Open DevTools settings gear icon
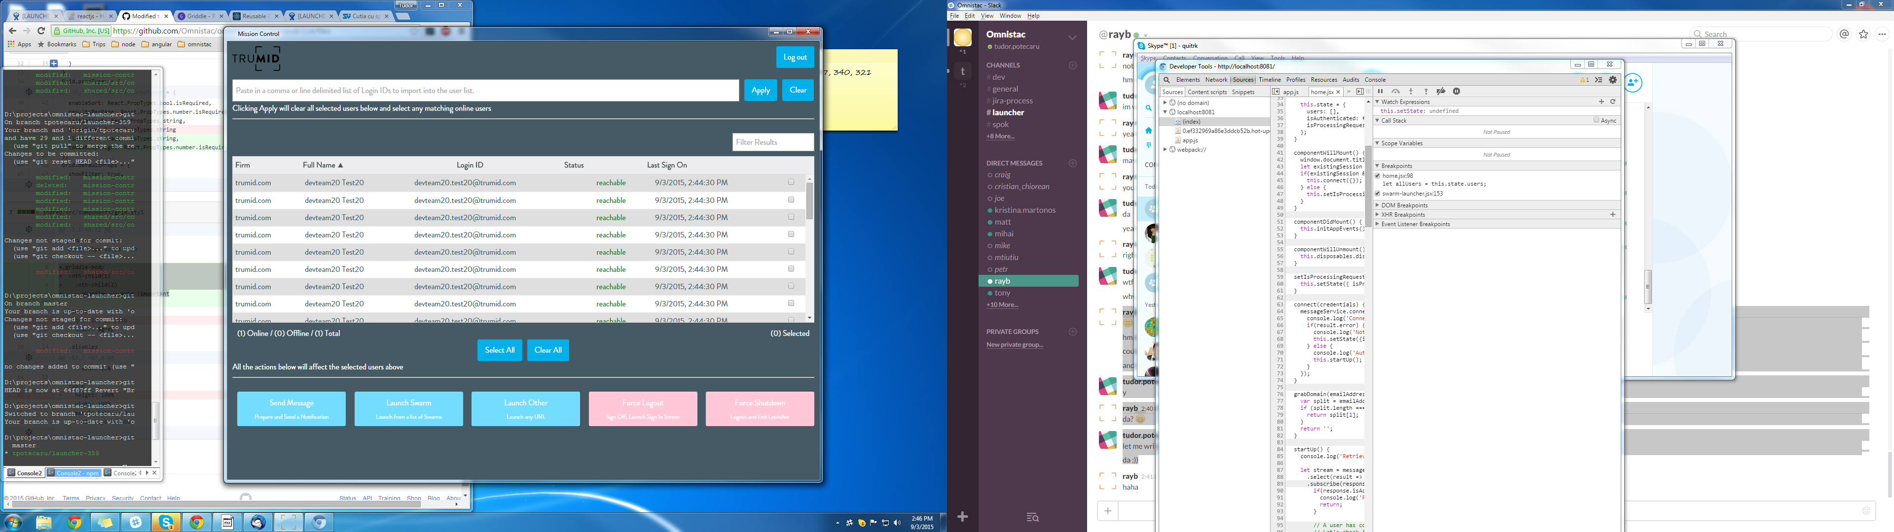Screen dimensions: 1894x532 tap(1613, 80)
